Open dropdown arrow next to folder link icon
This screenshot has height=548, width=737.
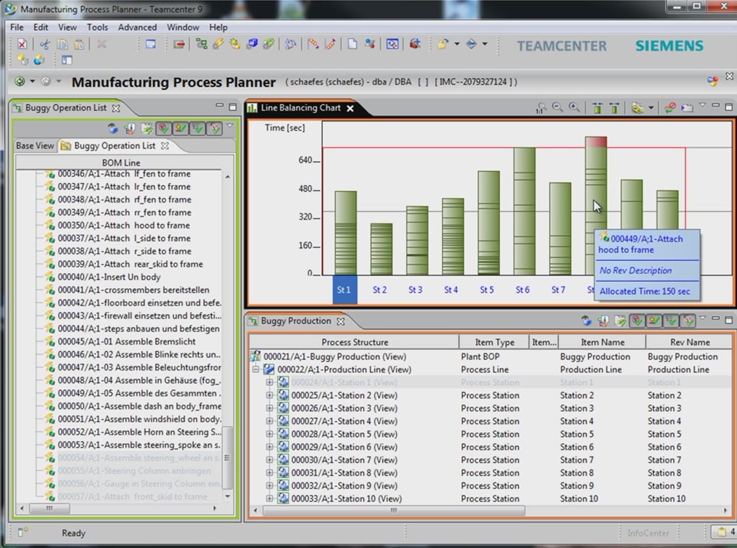[x=651, y=108]
